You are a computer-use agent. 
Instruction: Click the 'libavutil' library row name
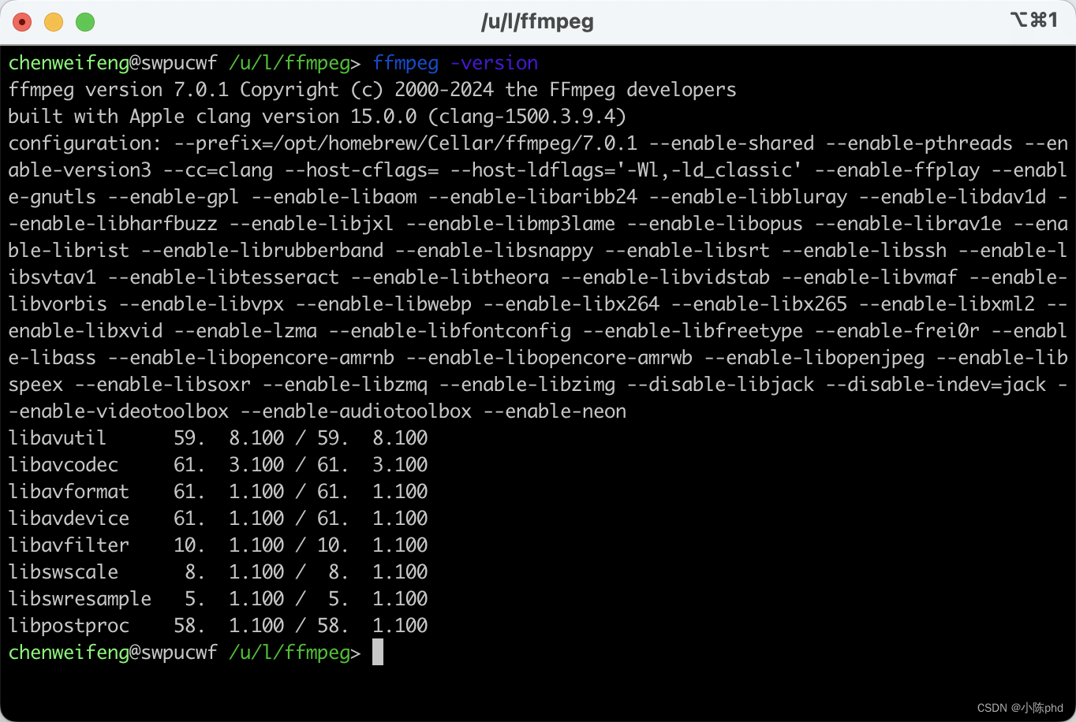[x=58, y=438]
